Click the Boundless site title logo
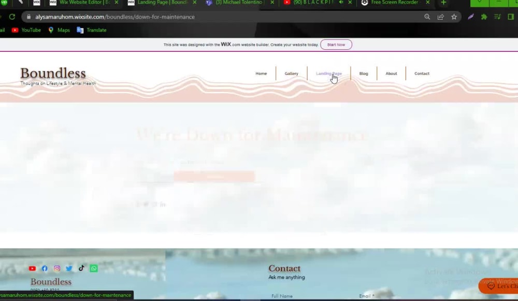 [x=53, y=74]
